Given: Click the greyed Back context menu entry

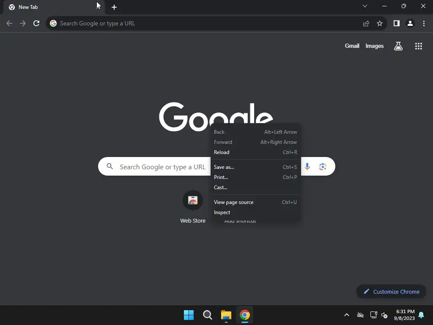Looking at the screenshot, I should [255, 132].
